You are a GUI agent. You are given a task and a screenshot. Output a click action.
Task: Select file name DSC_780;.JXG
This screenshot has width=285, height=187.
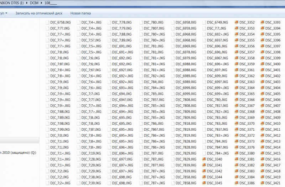tap(217, 100)
